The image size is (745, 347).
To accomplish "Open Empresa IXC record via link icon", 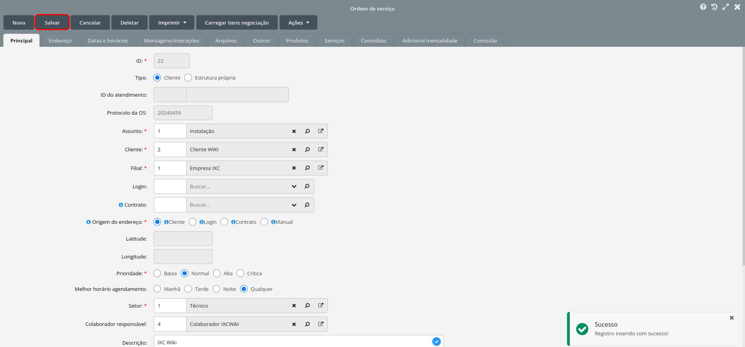I will tap(321, 168).
